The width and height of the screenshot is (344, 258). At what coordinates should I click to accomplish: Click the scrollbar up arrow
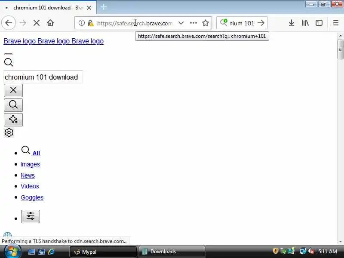(x=340, y=36)
